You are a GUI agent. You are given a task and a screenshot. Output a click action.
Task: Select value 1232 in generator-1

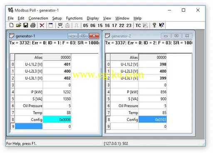tap(57, 92)
